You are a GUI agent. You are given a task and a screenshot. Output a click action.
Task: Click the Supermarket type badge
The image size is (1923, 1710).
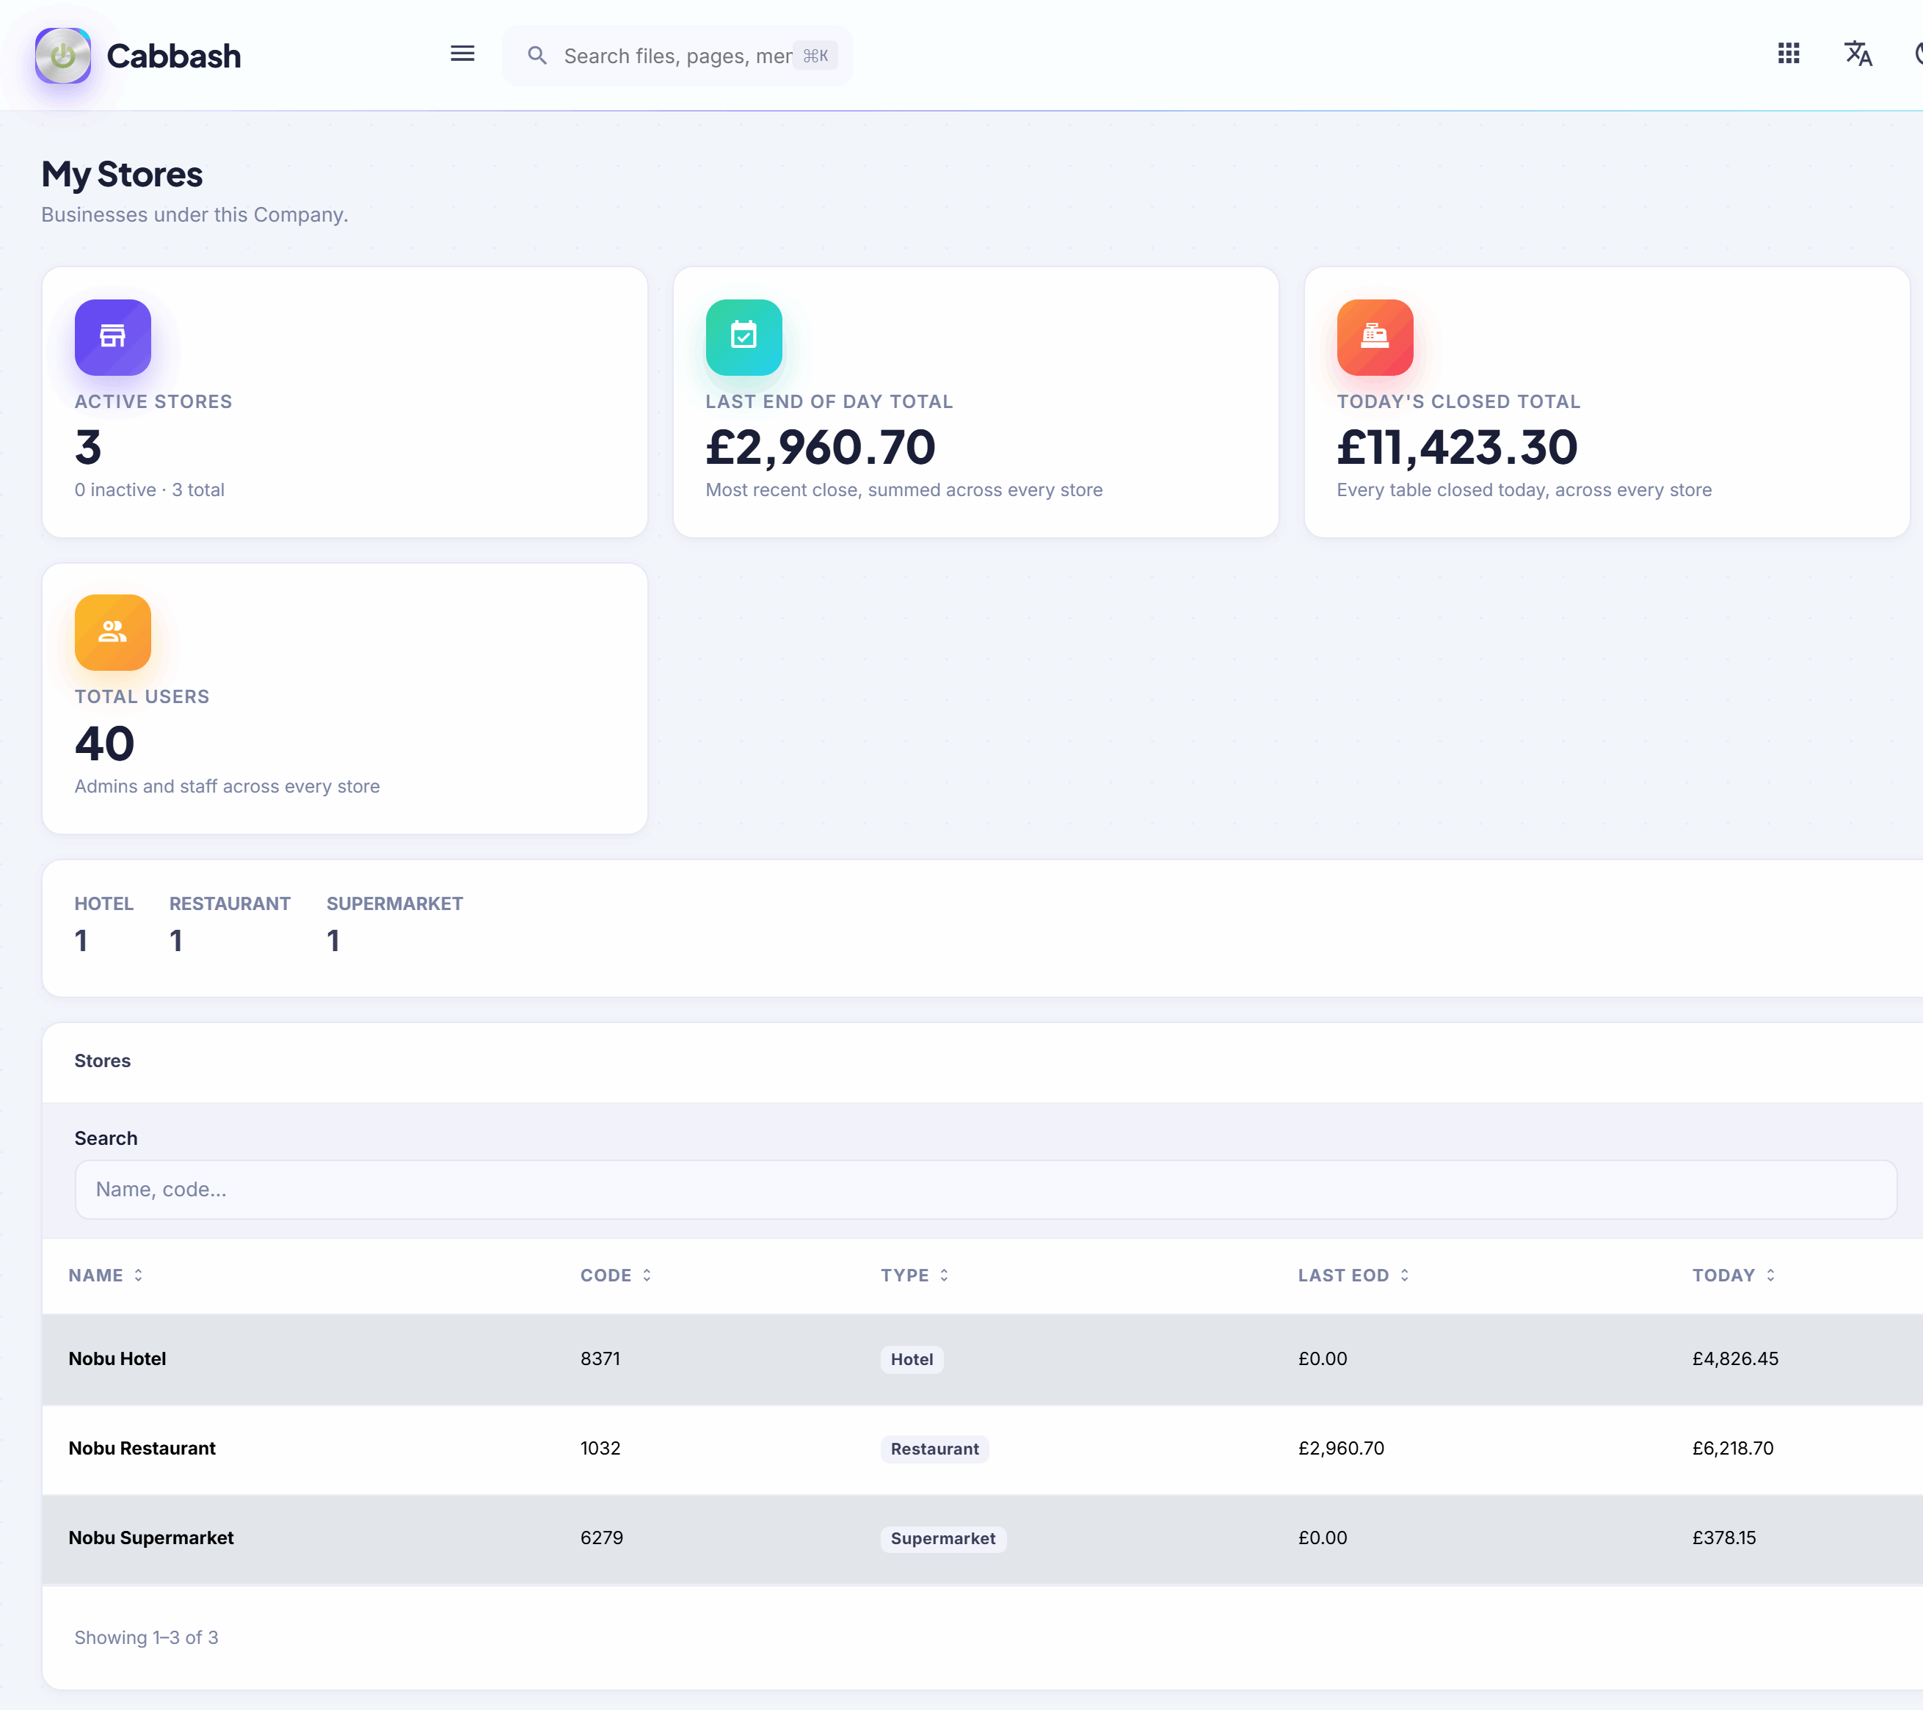(x=942, y=1539)
